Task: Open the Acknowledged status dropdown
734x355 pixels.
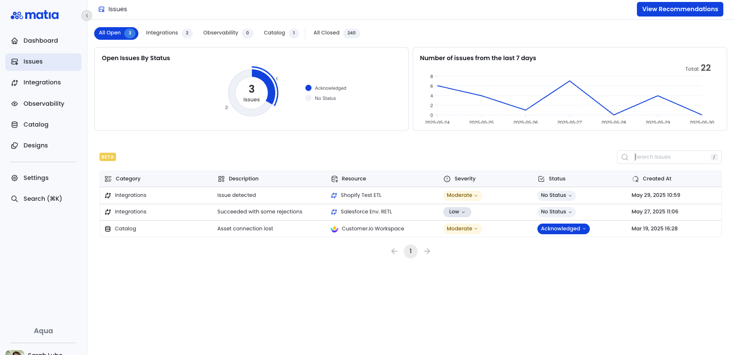Action: pos(563,229)
